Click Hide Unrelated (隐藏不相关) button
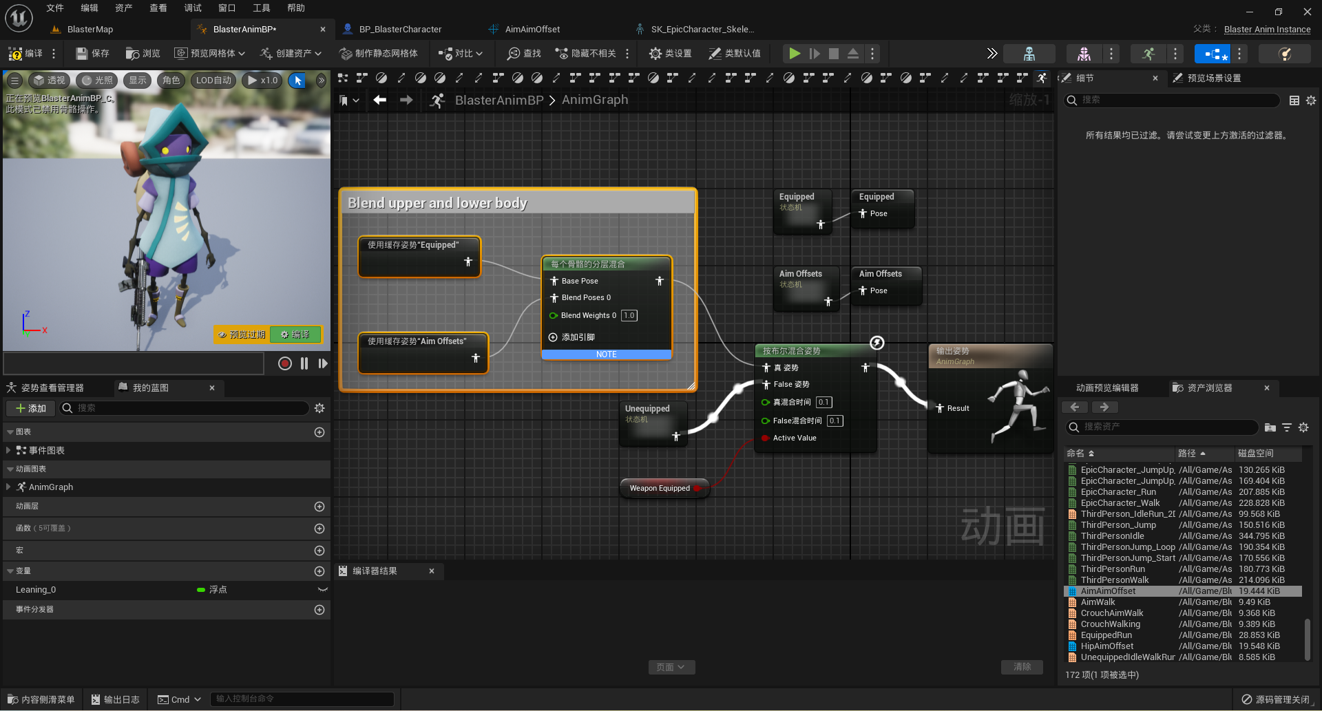 point(585,54)
